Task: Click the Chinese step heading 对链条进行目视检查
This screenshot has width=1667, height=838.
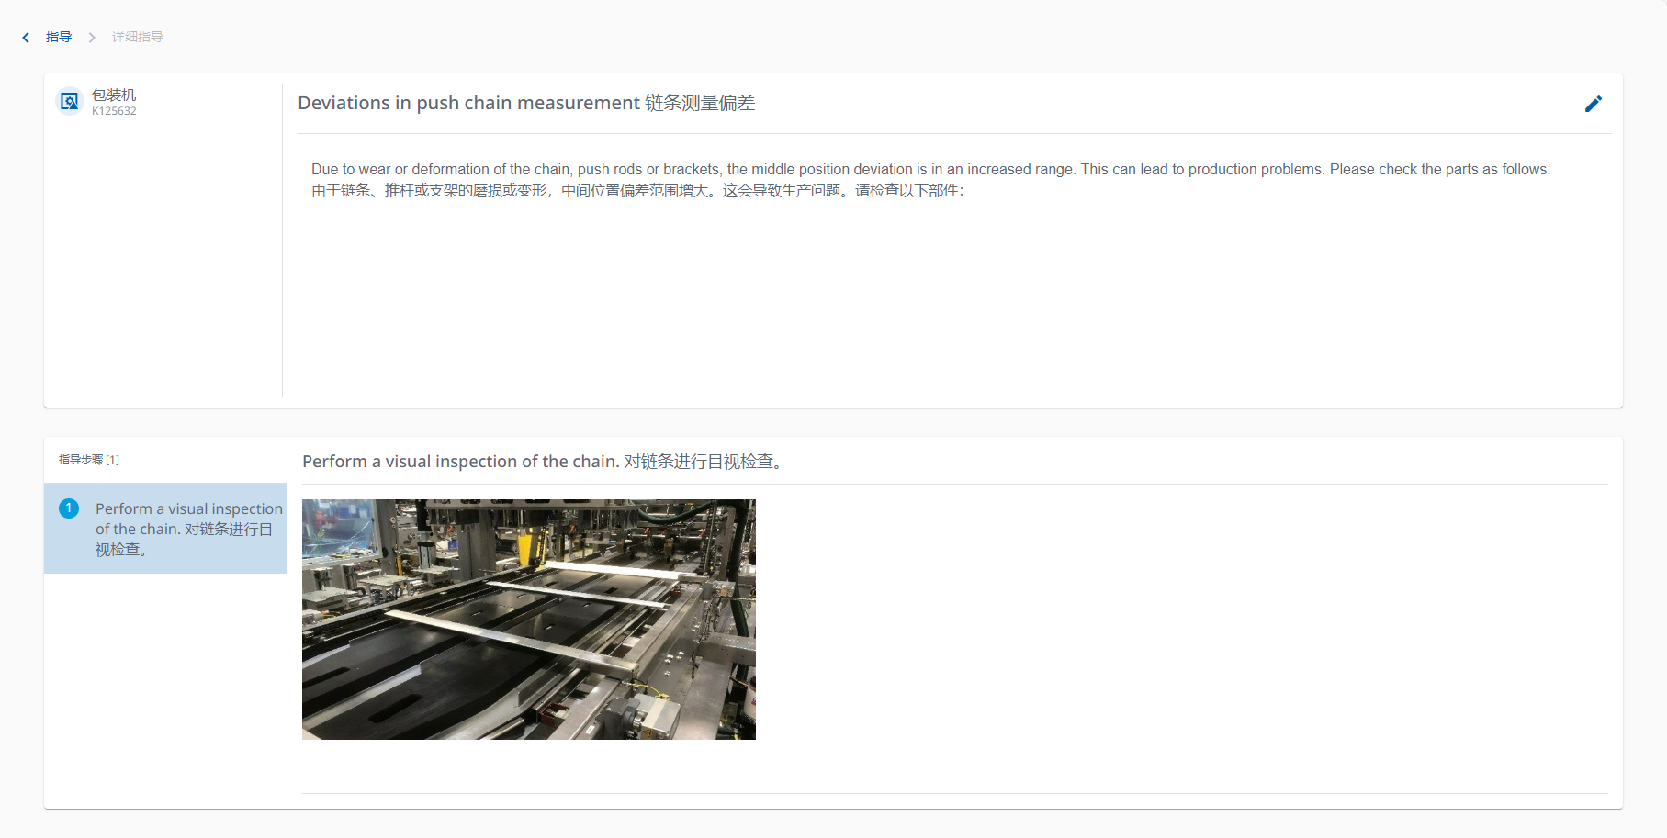Action: [703, 462]
